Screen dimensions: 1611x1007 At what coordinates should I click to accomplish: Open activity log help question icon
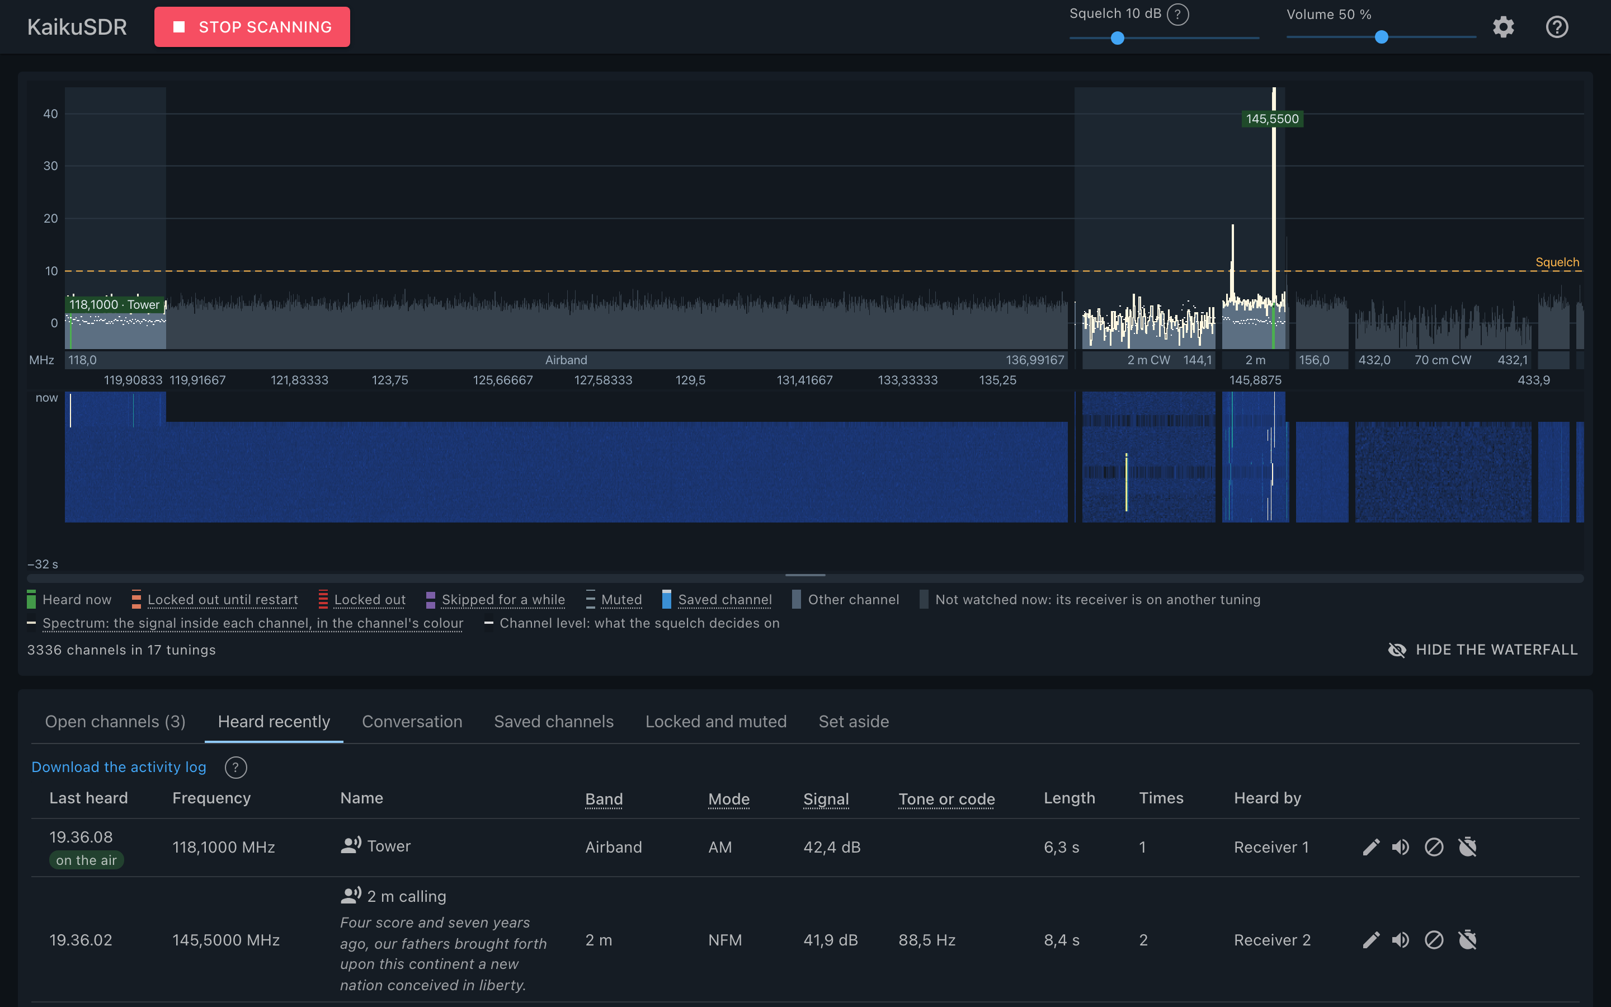click(x=235, y=767)
